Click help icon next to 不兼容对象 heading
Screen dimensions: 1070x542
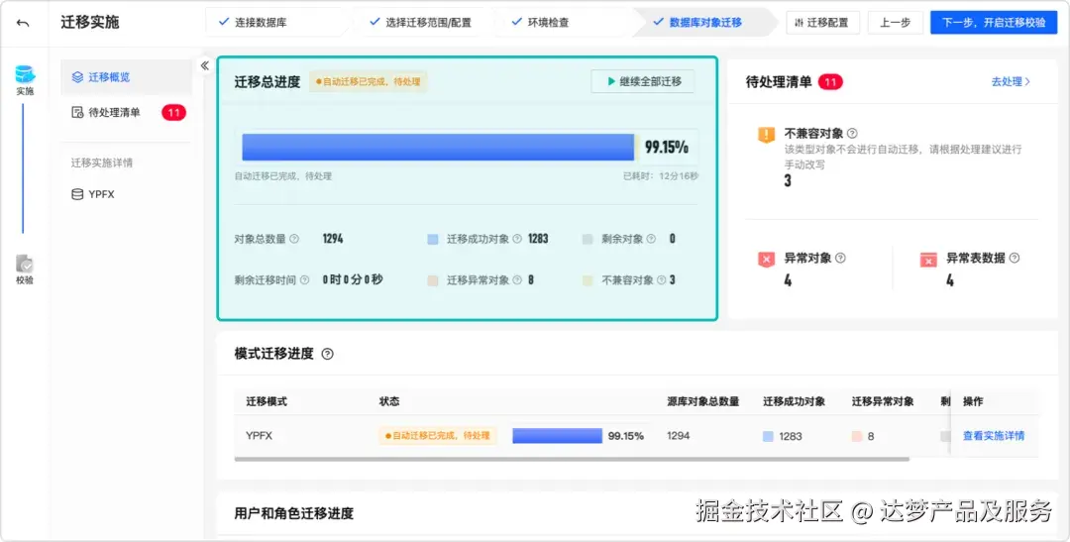[x=852, y=134]
